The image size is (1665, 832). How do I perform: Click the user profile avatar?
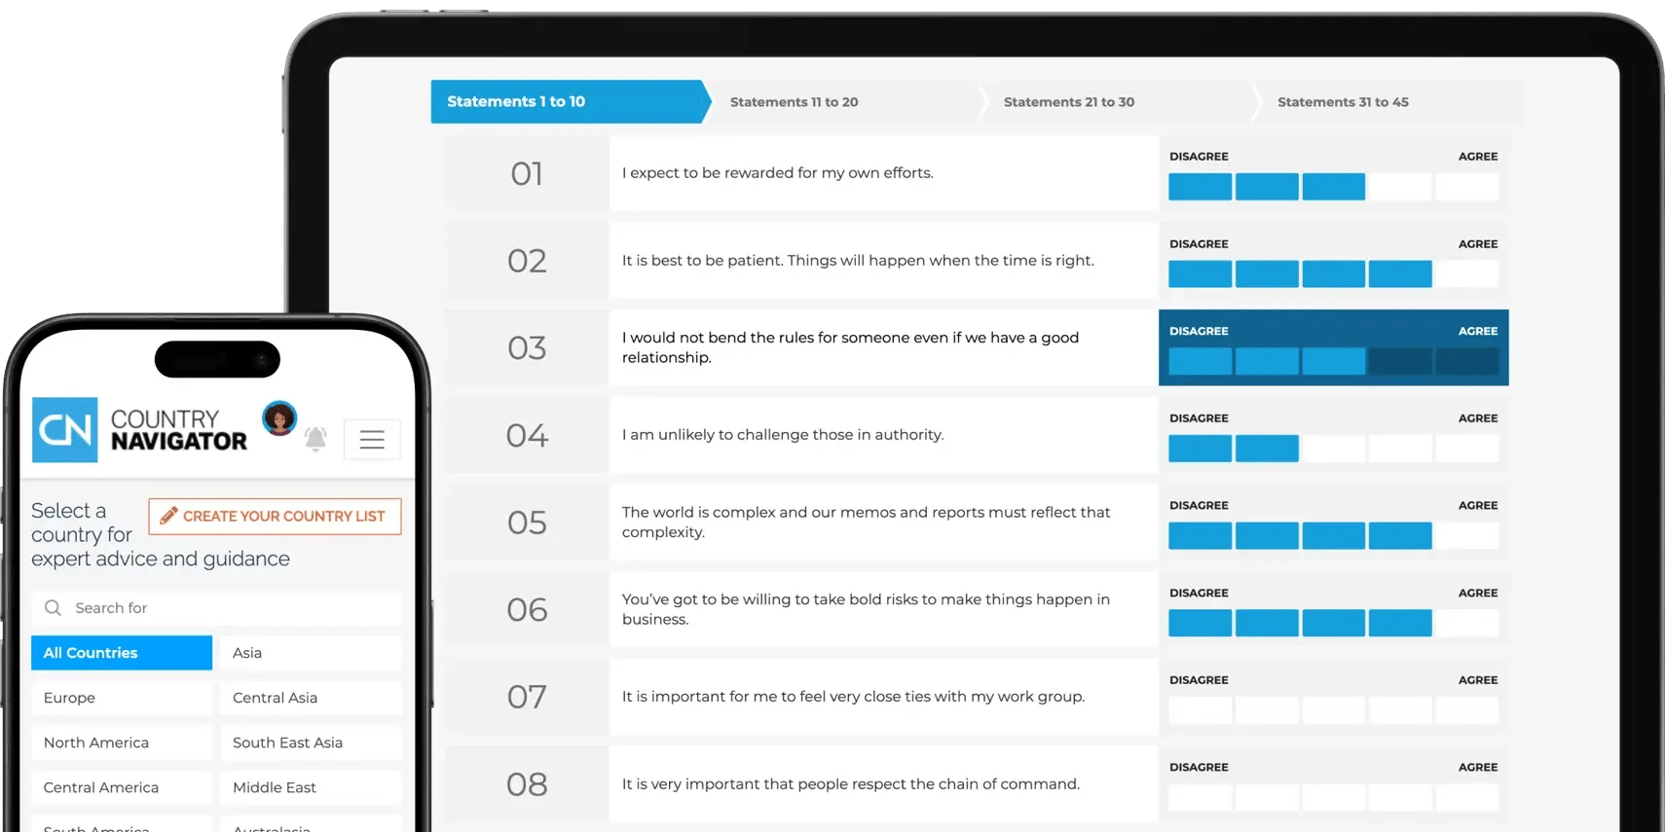tap(279, 418)
